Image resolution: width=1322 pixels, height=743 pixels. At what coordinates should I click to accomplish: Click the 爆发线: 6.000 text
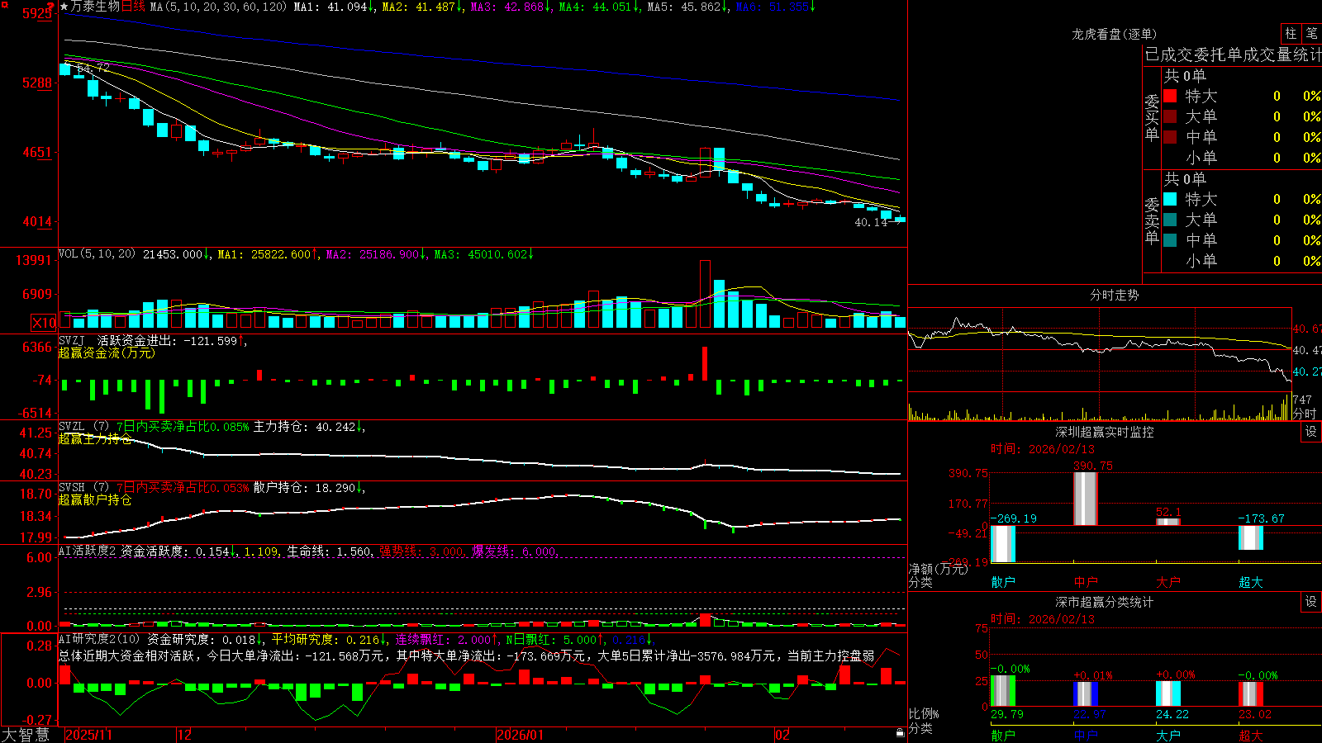[x=516, y=551]
